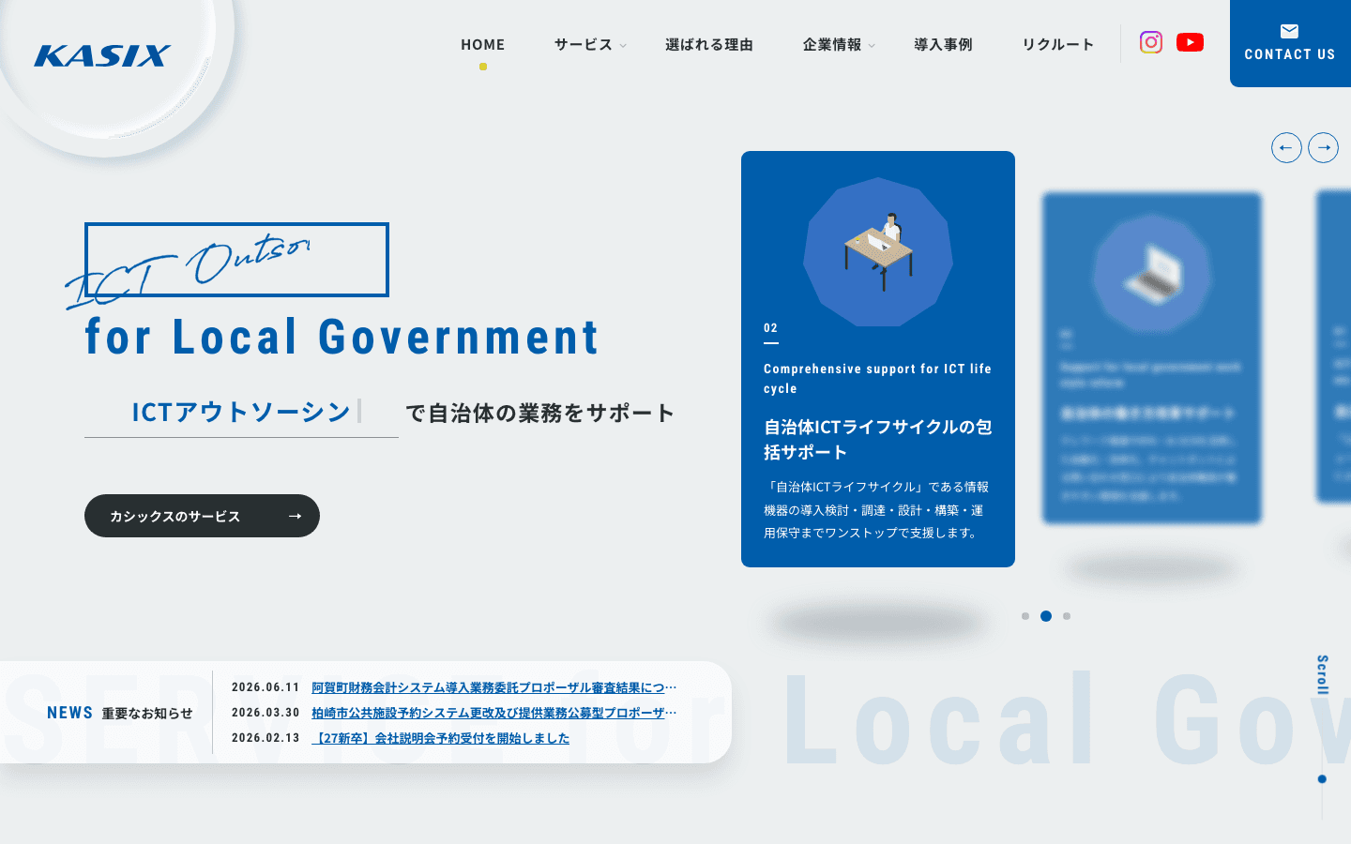Viewport: 1351px width, 844px height.
Task: Click the NEWS 重要なお知らせ label
Action: pos(120,713)
